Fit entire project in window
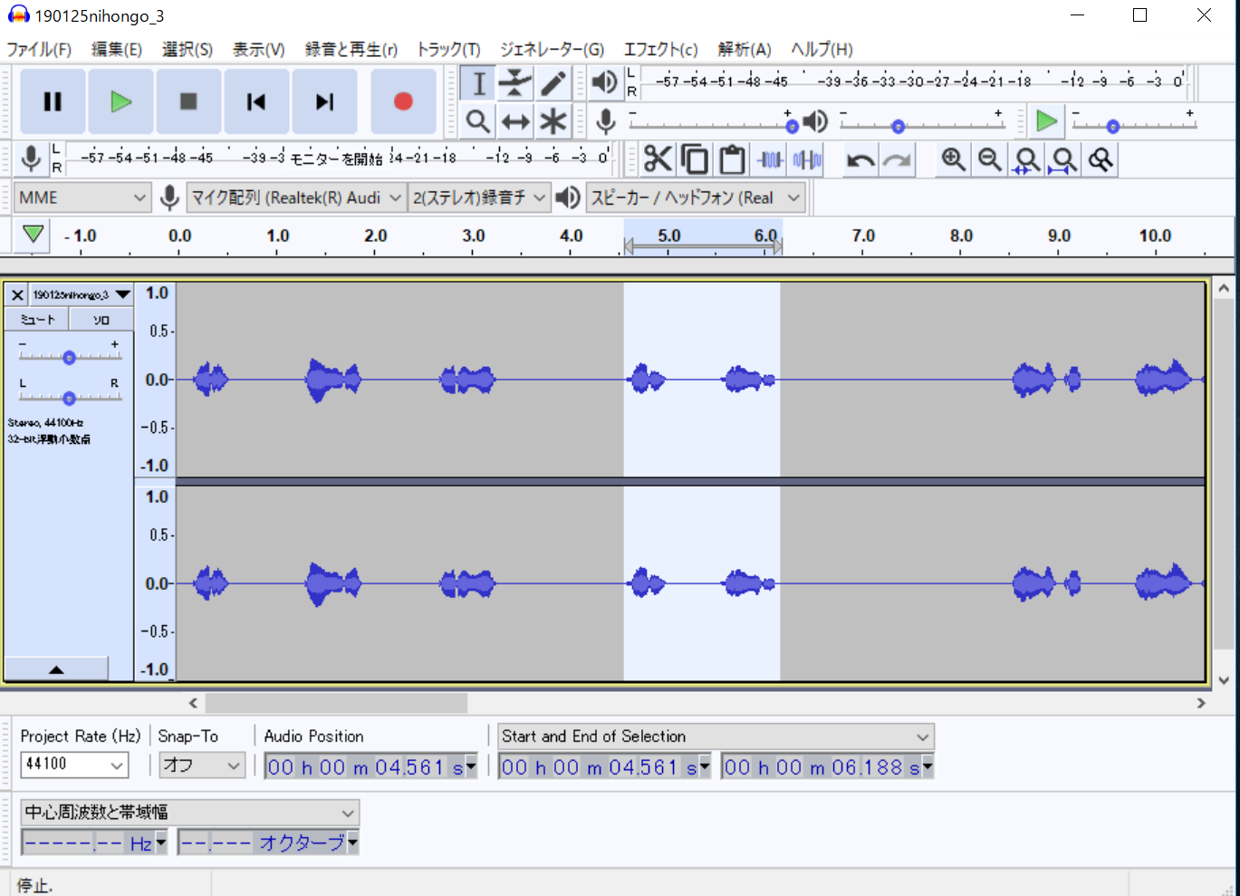 [1064, 159]
